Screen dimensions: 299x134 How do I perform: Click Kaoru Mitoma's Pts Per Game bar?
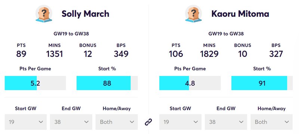tap(190, 83)
